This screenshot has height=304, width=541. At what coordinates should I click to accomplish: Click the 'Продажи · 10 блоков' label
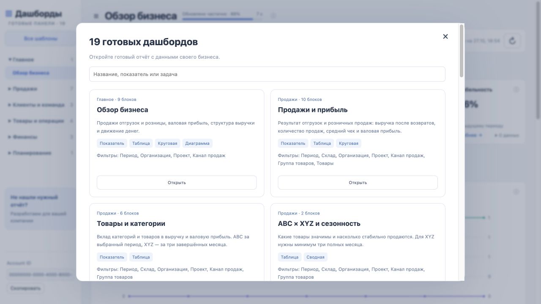[x=300, y=100]
